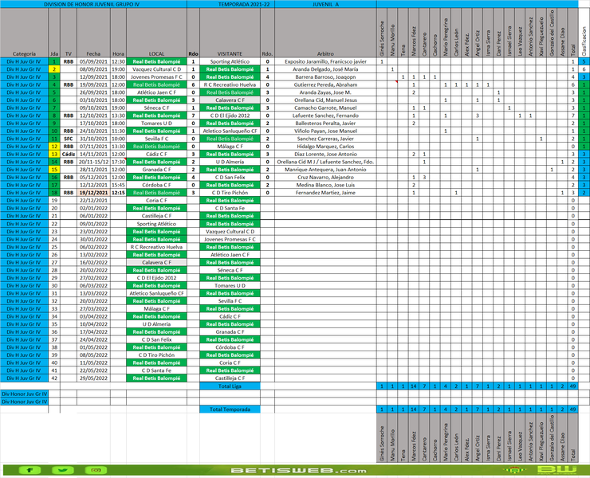
Task: Select the Atletico Sanluqueño CF visitor cell in matchday 10
Action: (x=230, y=131)
